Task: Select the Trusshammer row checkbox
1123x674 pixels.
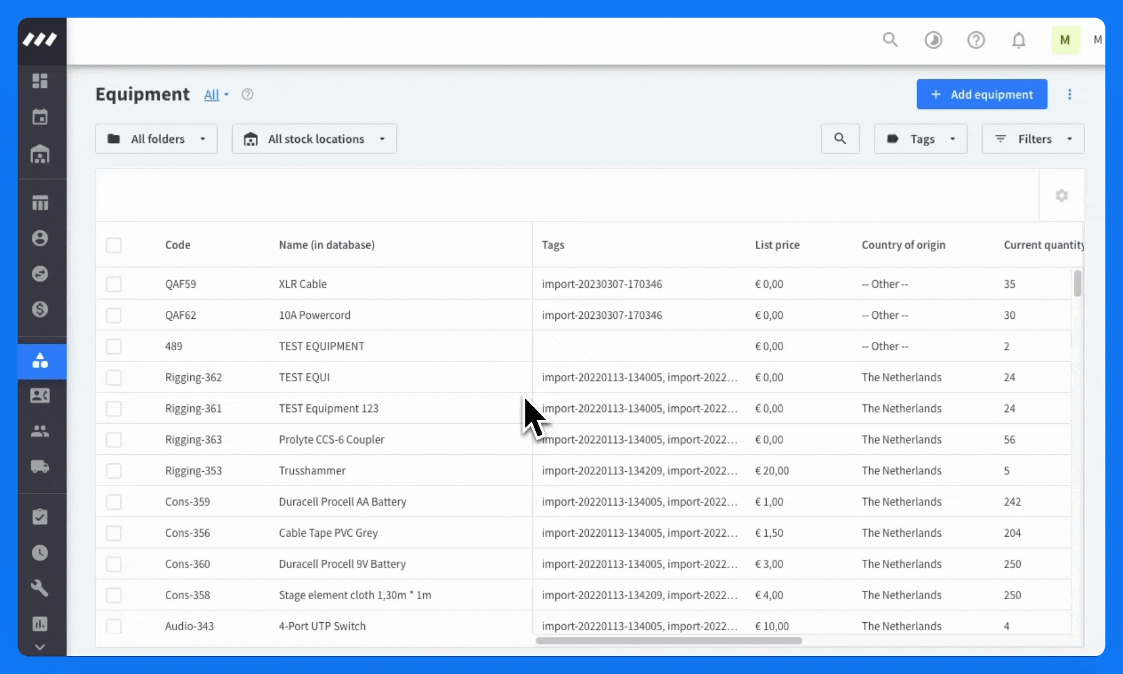Action: [x=114, y=471]
